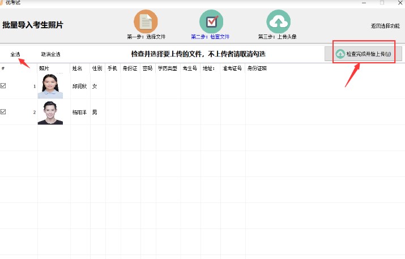Viewport: 405px width, 259px height.
Task: Click the gender cell 男
Action: [95, 112]
